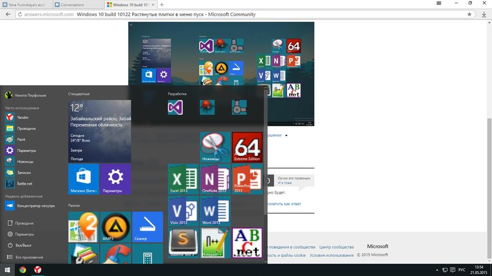Image resolution: width=492 pixels, height=276 pixels.
Task: Switch to the Conversations browser tab
Action: [78, 5]
